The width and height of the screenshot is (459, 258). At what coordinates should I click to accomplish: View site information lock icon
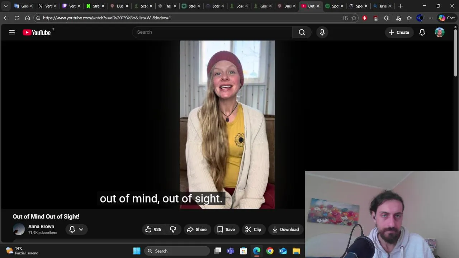38,18
